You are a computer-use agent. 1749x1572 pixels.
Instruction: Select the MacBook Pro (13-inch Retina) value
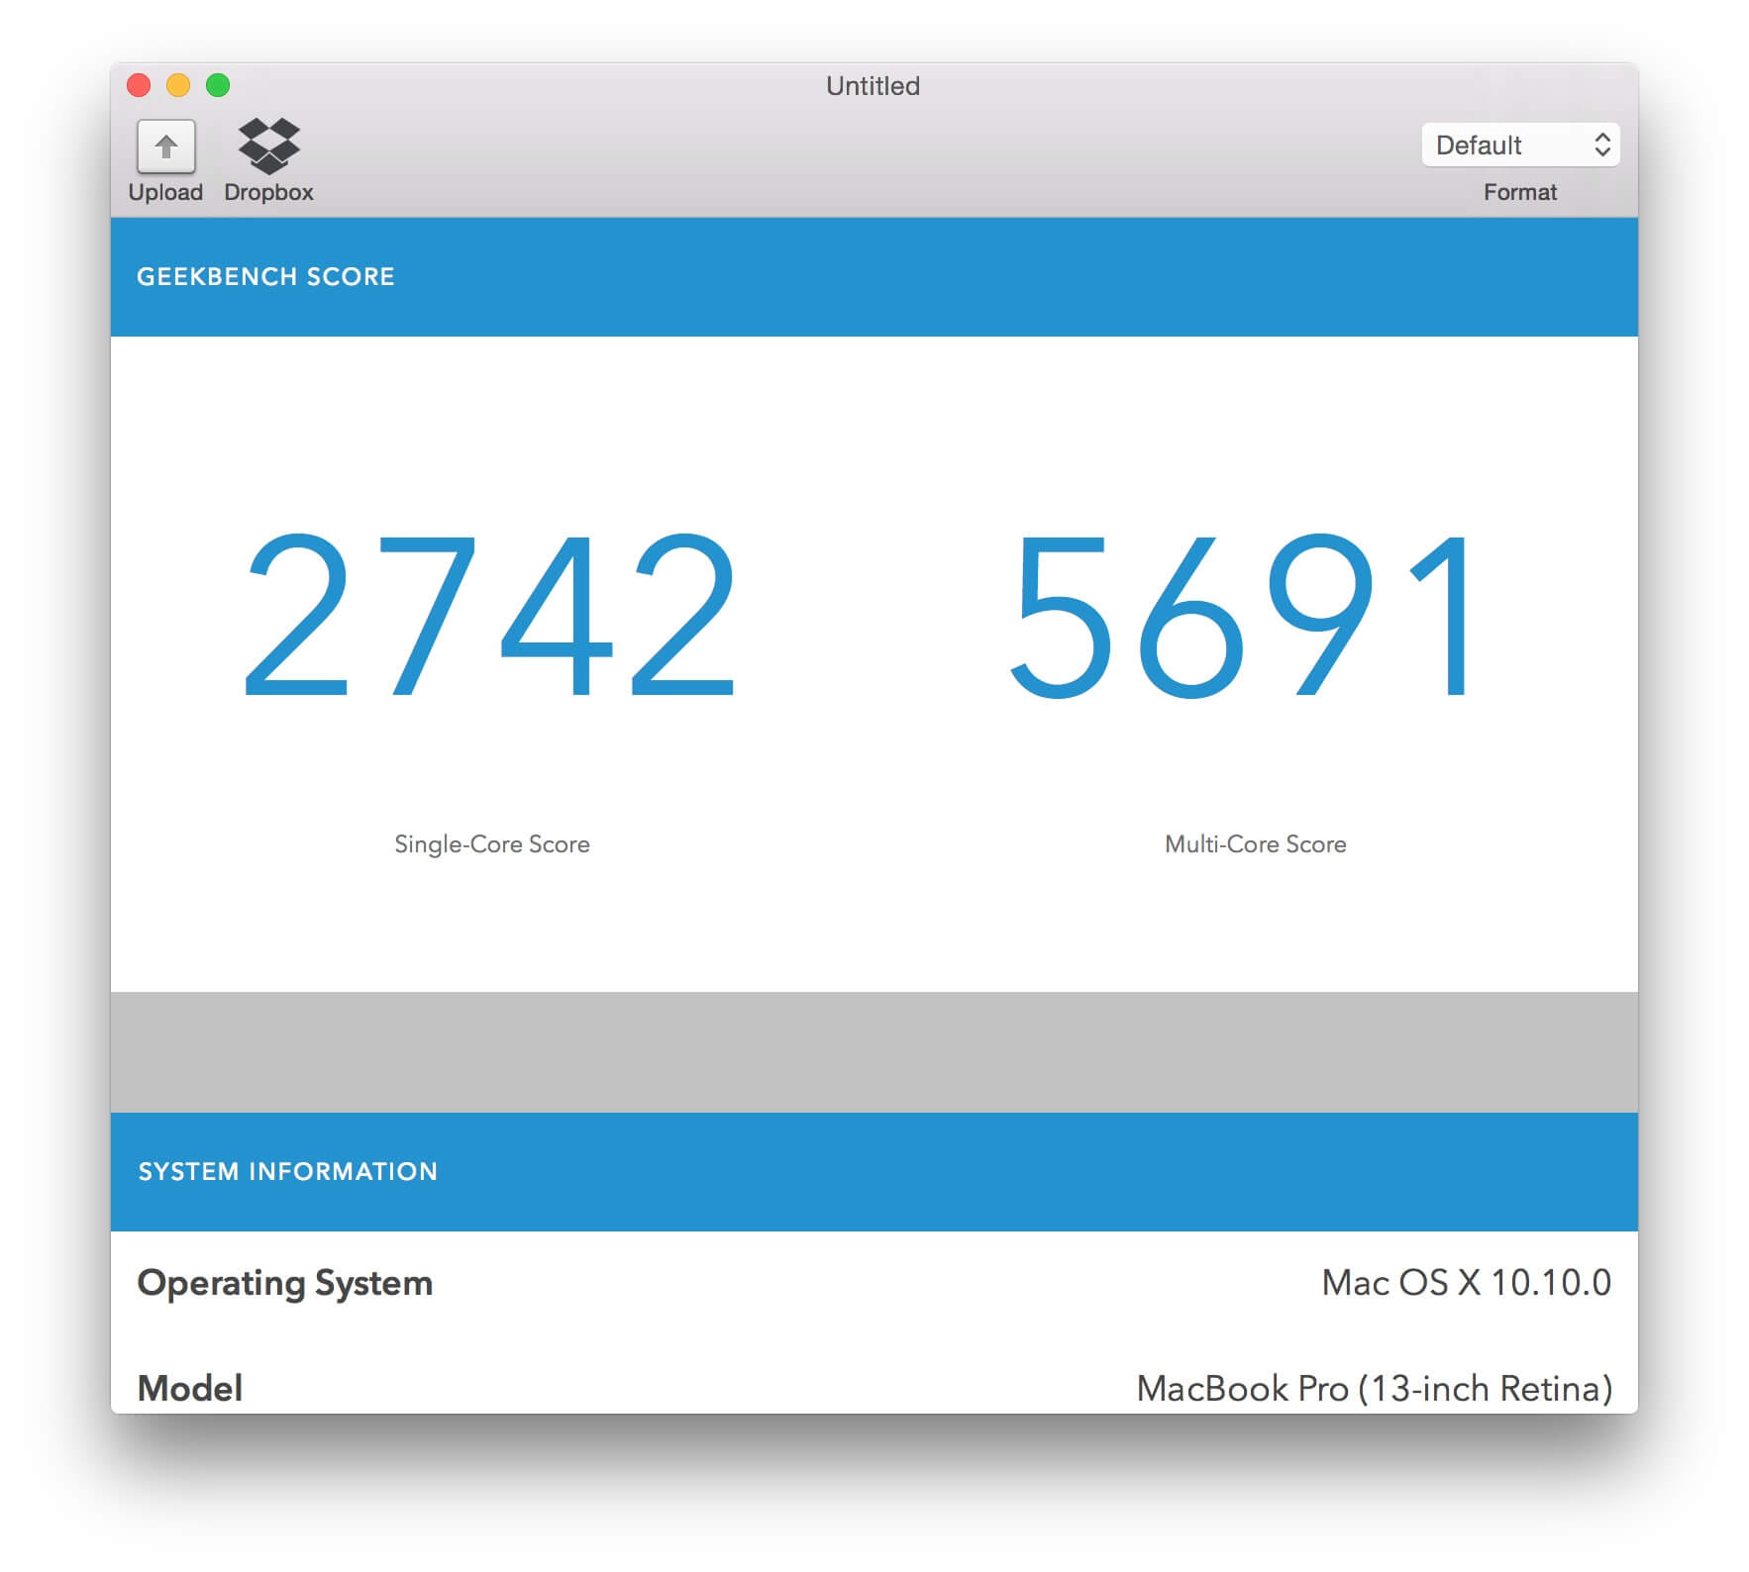tap(1375, 1389)
